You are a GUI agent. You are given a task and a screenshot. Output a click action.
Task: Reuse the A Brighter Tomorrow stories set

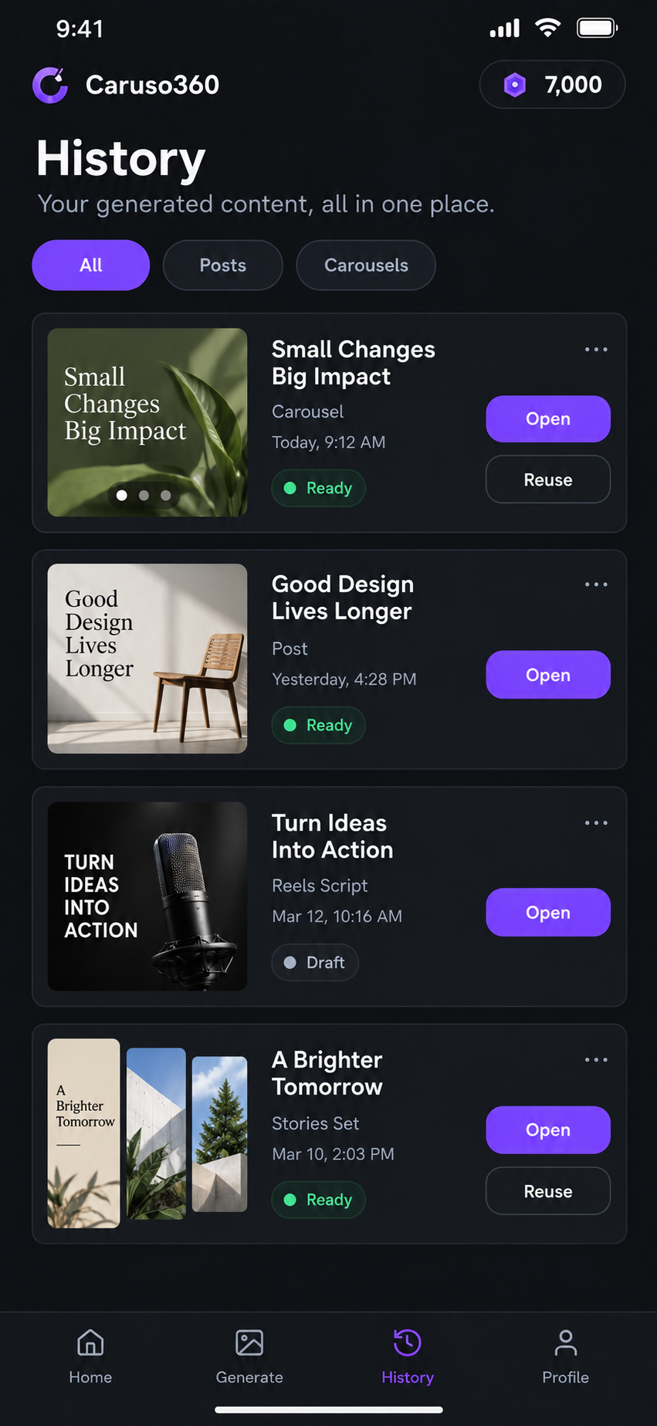(x=548, y=1191)
